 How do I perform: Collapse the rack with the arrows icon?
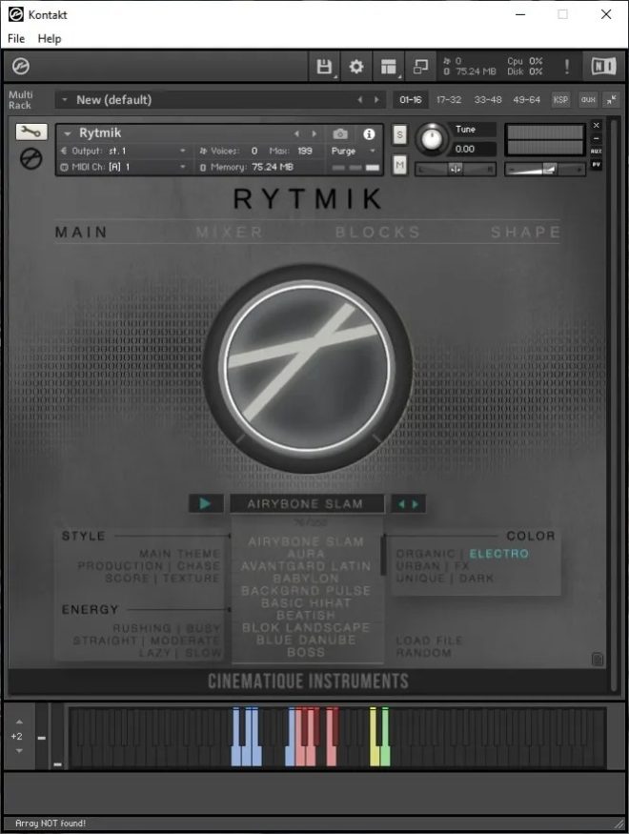tap(612, 99)
